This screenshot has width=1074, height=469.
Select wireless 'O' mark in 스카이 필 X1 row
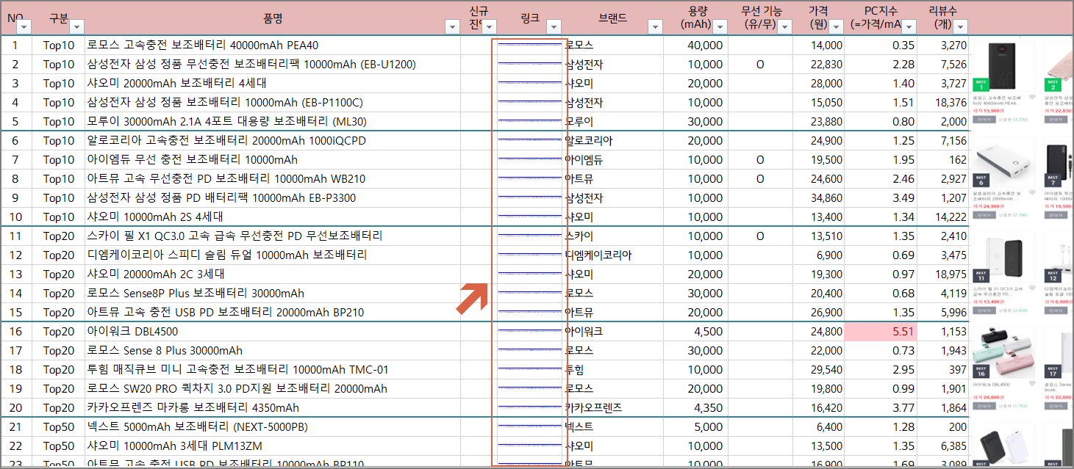[x=760, y=236]
